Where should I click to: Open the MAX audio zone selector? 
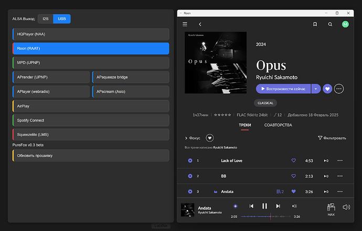(331, 210)
